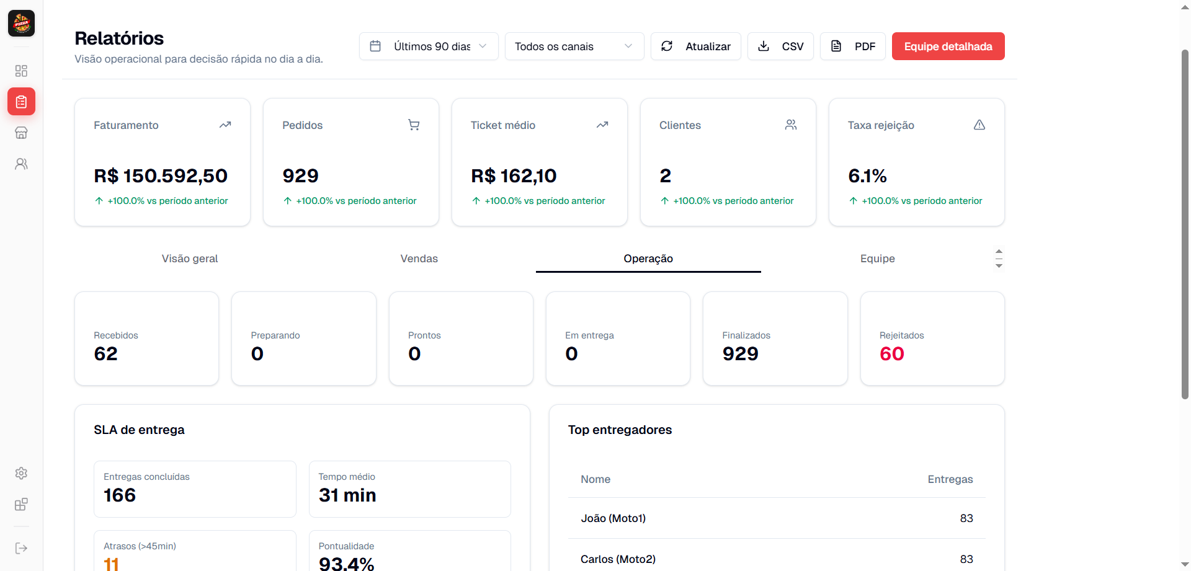This screenshot has width=1191, height=571.
Task: Click the Equipe detalhada button
Action: pyautogui.click(x=948, y=46)
